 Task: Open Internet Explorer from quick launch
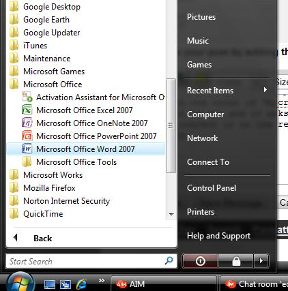81,284
